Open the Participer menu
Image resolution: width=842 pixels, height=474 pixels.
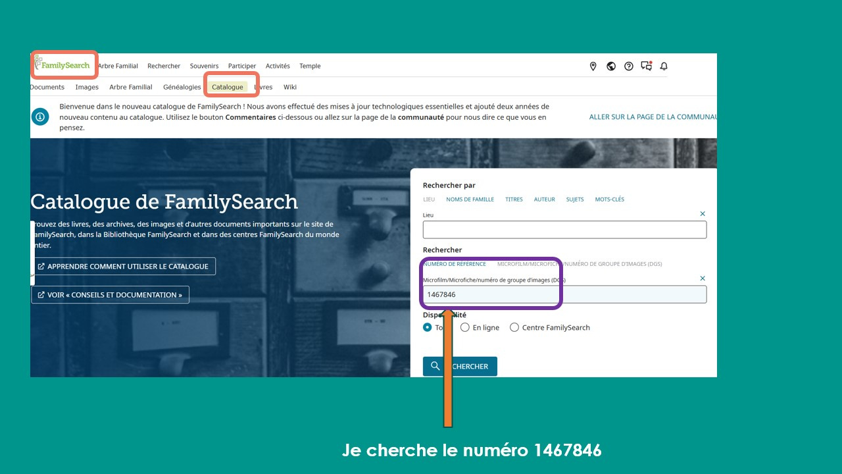pyautogui.click(x=242, y=66)
